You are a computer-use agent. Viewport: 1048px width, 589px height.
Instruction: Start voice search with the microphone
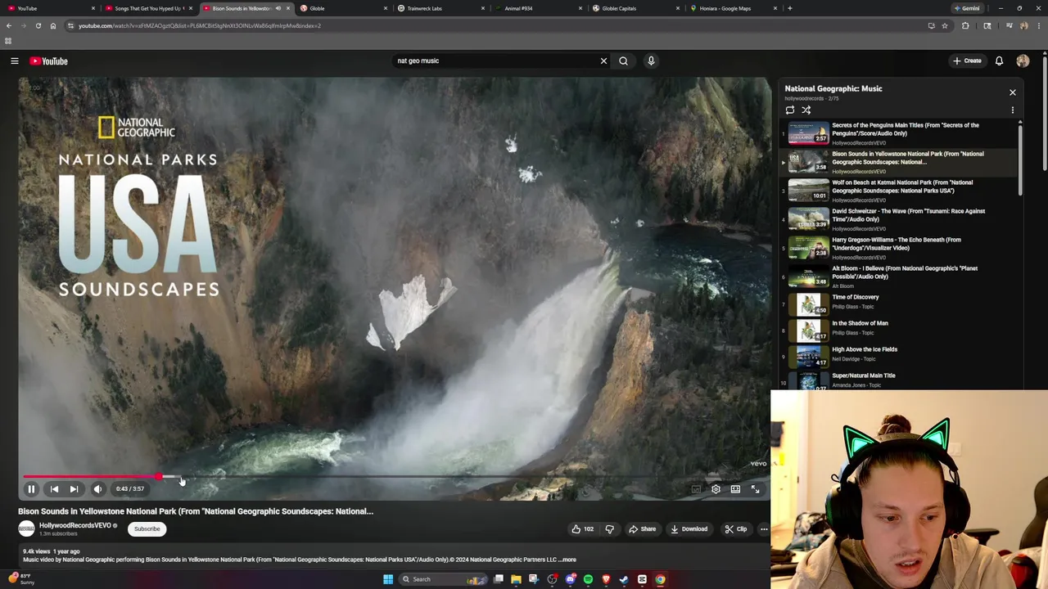click(651, 61)
